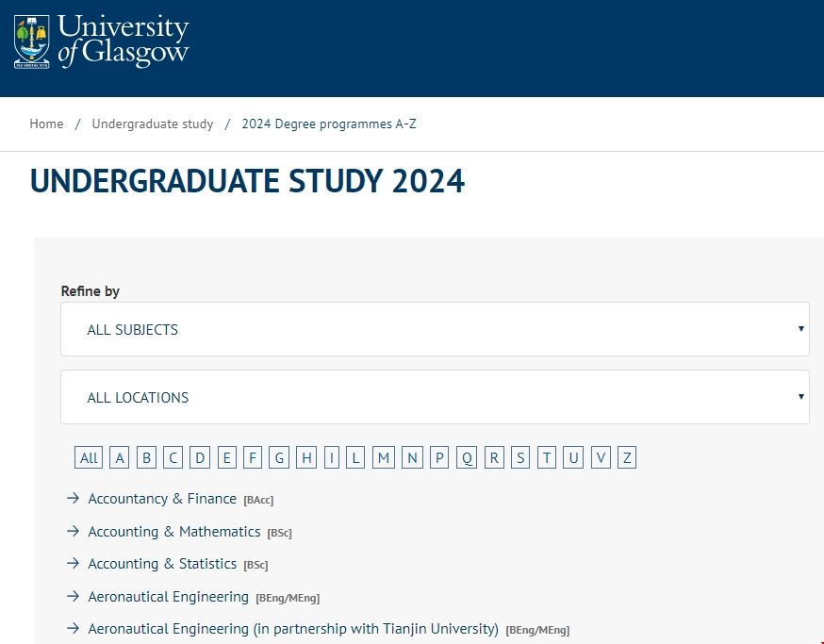The width and height of the screenshot is (824, 644).
Task: Open the Accountancy & Finance BAcc programme
Action: (161, 499)
